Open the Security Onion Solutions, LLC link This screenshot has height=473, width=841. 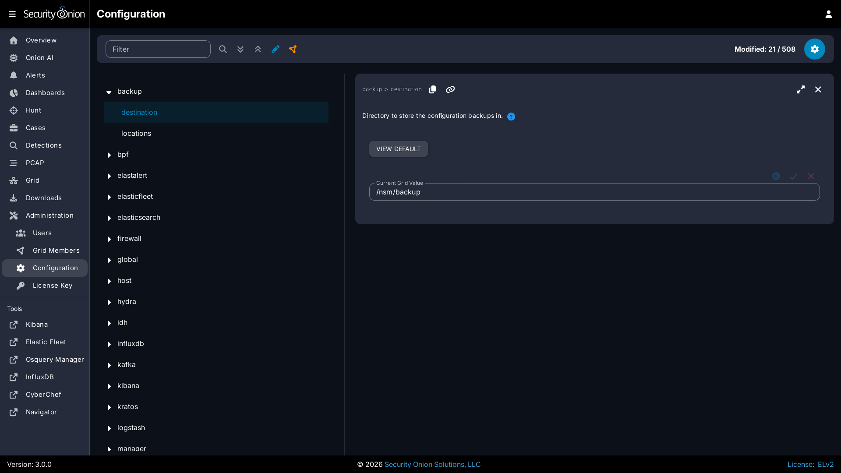click(x=432, y=464)
